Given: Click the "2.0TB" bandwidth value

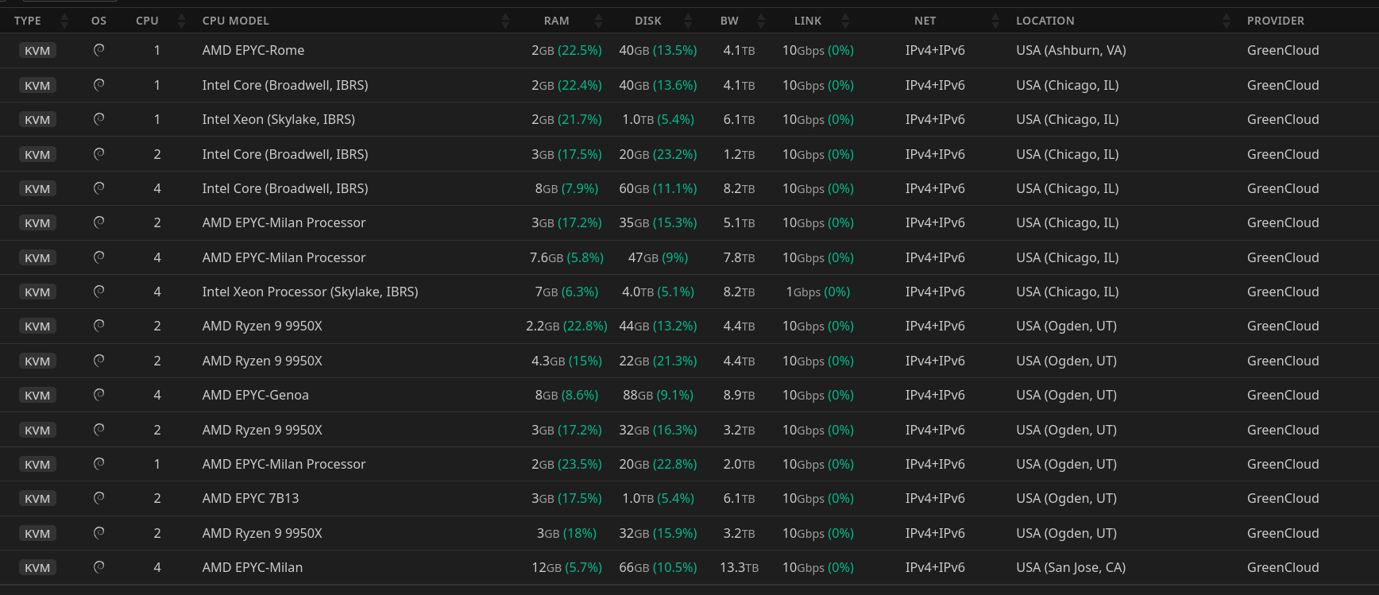Looking at the screenshot, I should (739, 464).
